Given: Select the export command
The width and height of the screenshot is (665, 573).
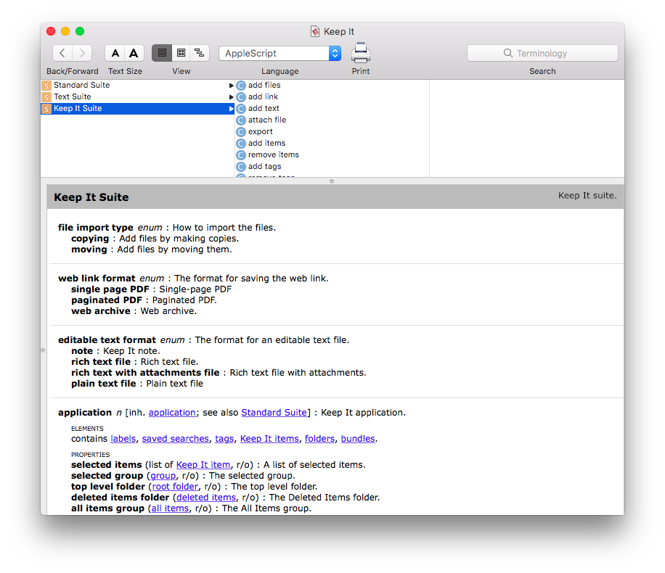Looking at the screenshot, I should coord(261,132).
